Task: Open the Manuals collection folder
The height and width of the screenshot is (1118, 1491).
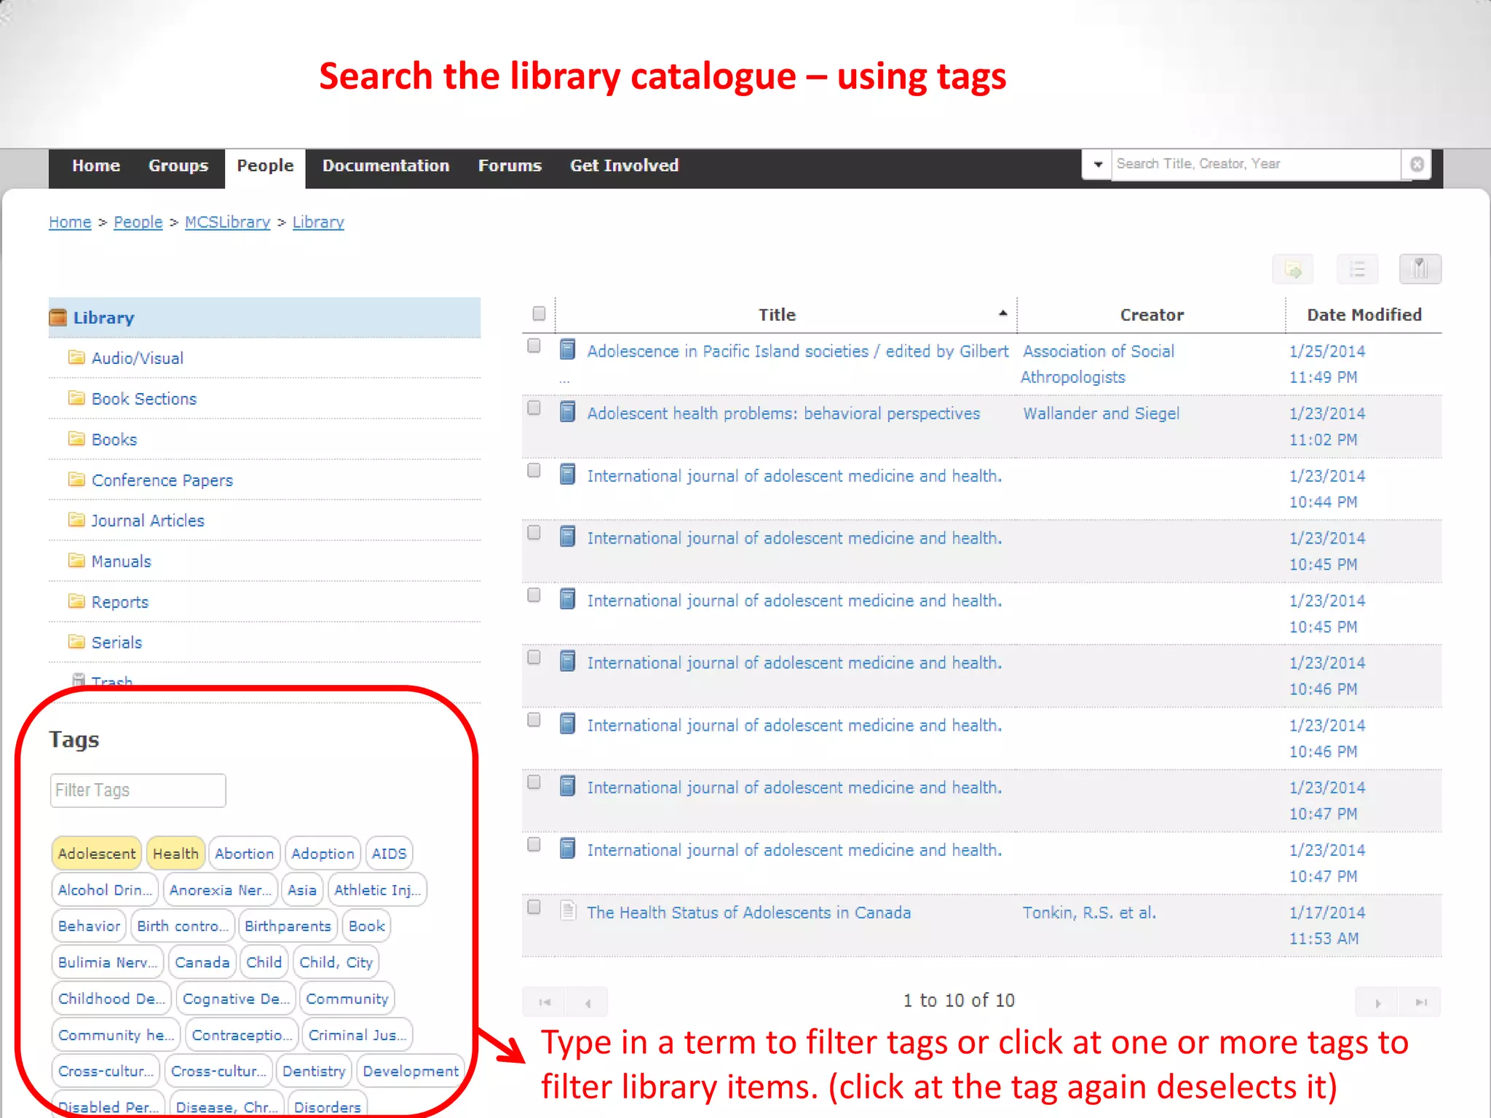Action: point(122,562)
